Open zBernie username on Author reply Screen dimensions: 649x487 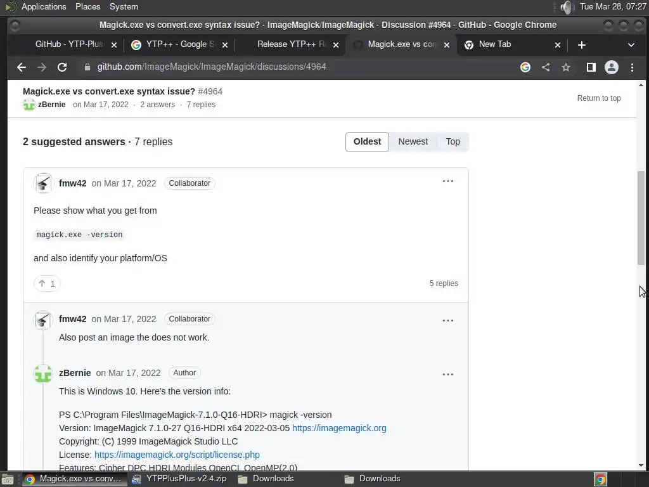(75, 373)
